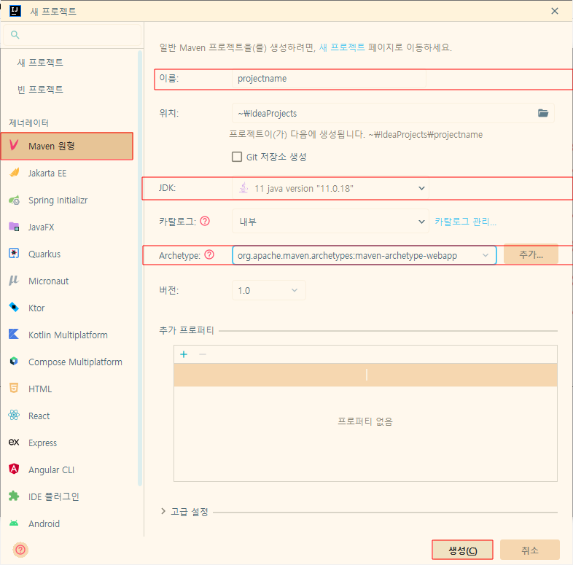Click the Kotlin Multiplatform K icon
Image resolution: width=573 pixels, height=565 pixels.
(14, 334)
